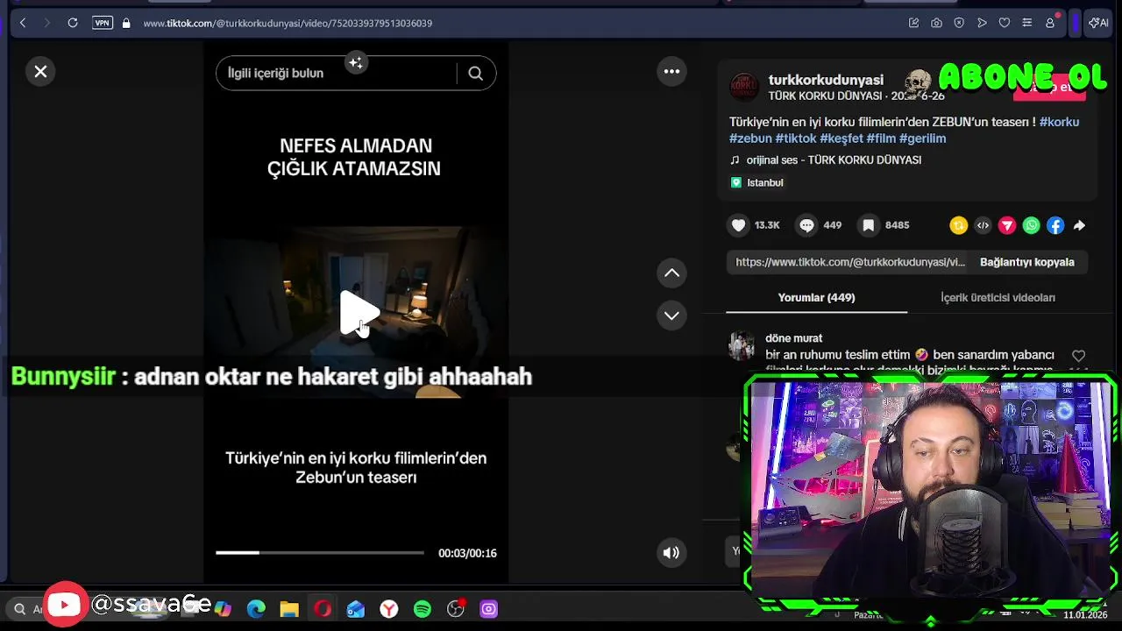Open the purple camera app icon on the taskbar

pyautogui.click(x=489, y=609)
